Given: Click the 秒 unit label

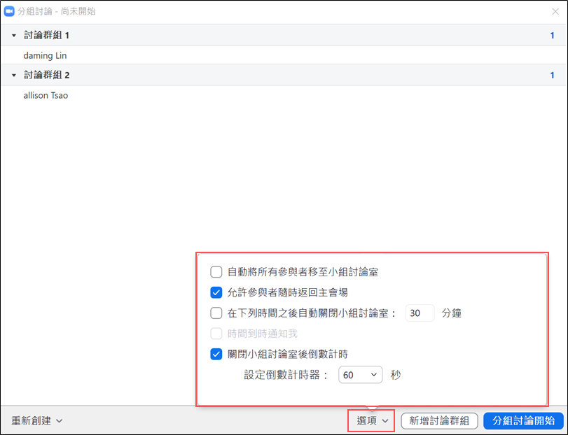Looking at the screenshot, I should [x=396, y=375].
